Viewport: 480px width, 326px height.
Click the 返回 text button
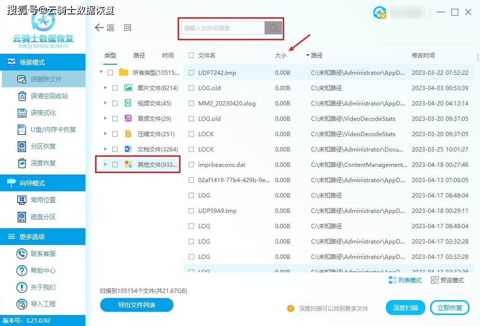119,28
